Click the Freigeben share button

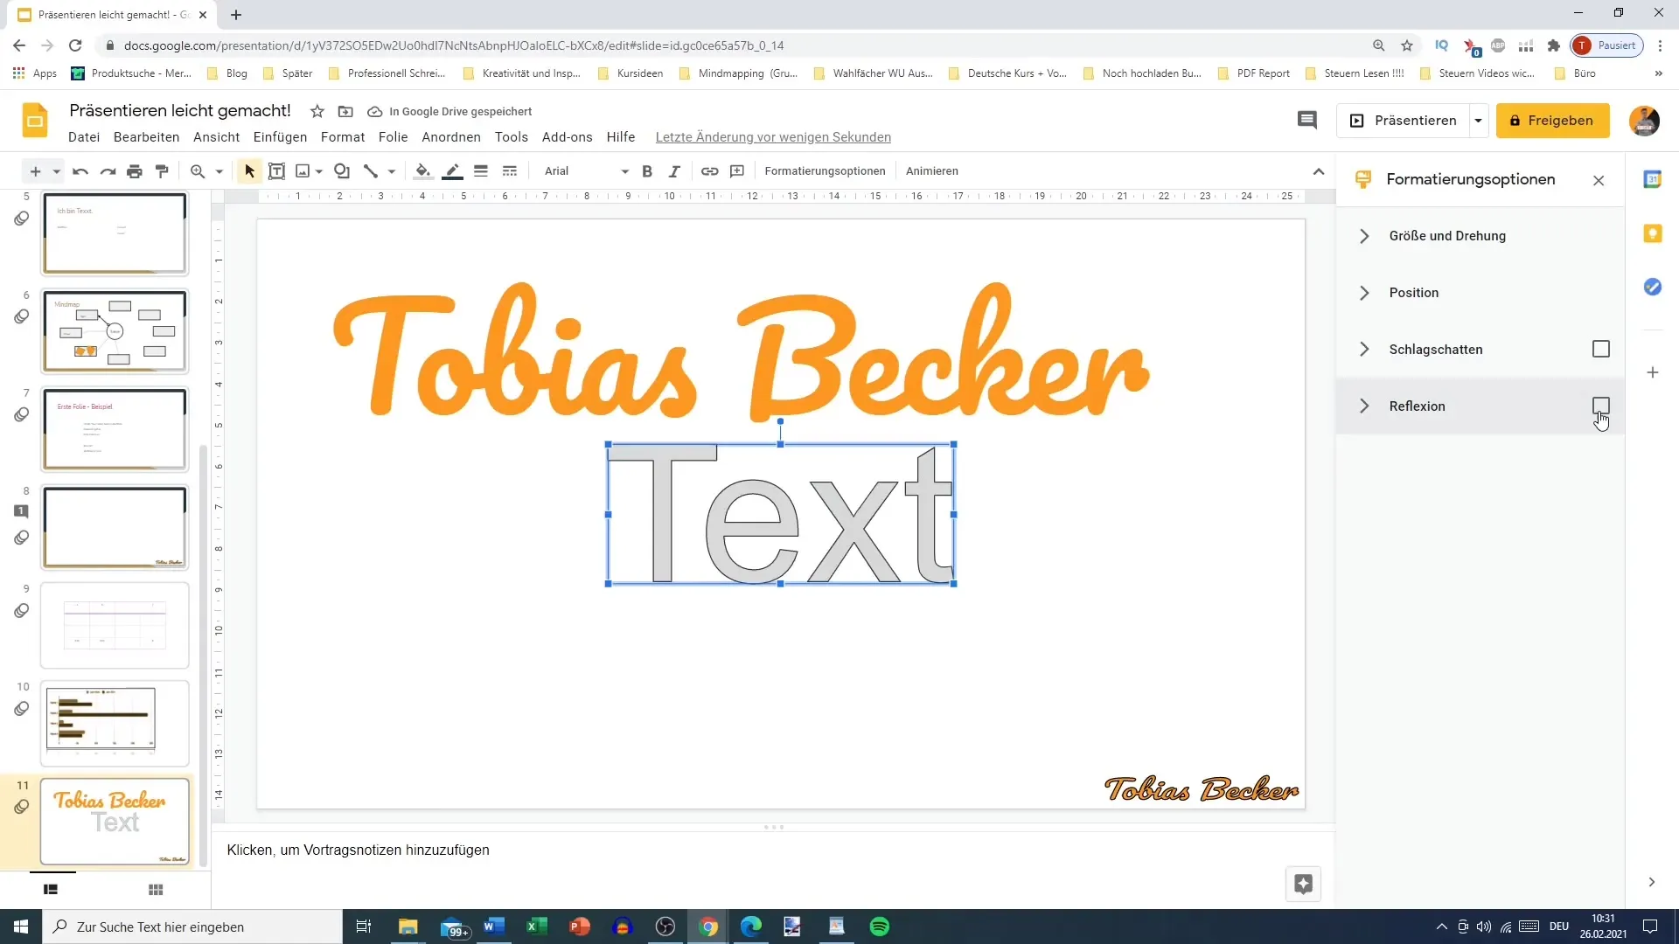pos(1552,121)
